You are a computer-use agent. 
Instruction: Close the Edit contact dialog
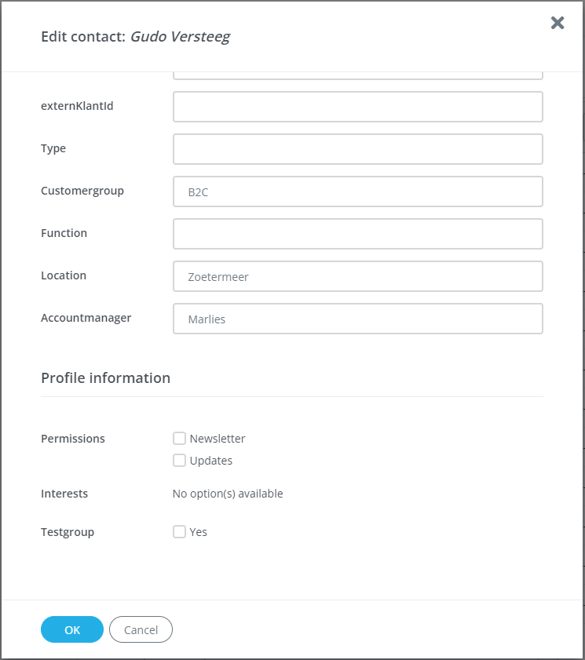558,23
